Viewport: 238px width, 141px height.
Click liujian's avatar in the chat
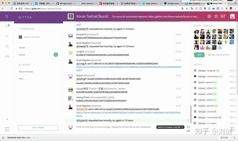(x=70, y=77)
